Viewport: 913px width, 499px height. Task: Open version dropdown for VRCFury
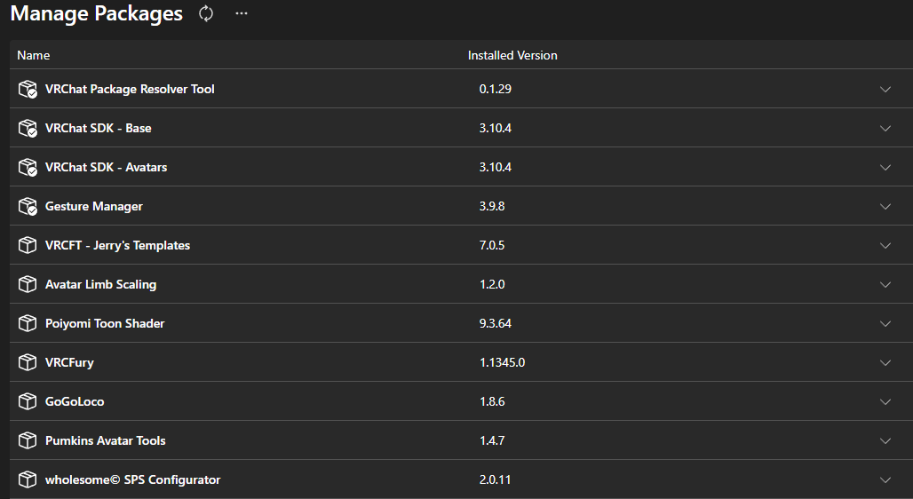tap(885, 362)
